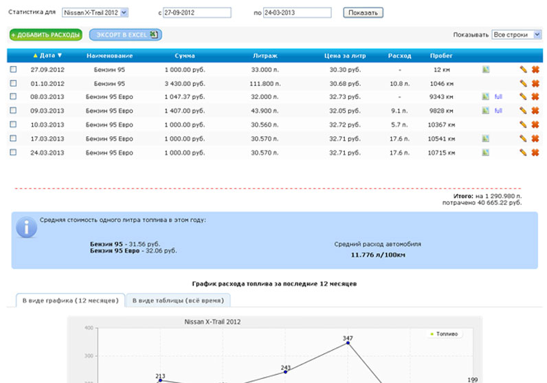
Task: Click the "full" link on the 09.03.2013 row
Action: (498, 111)
